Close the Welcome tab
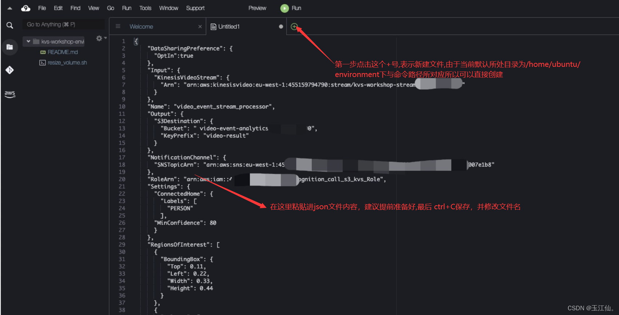Viewport: 619px width, 315px height. pos(200,27)
